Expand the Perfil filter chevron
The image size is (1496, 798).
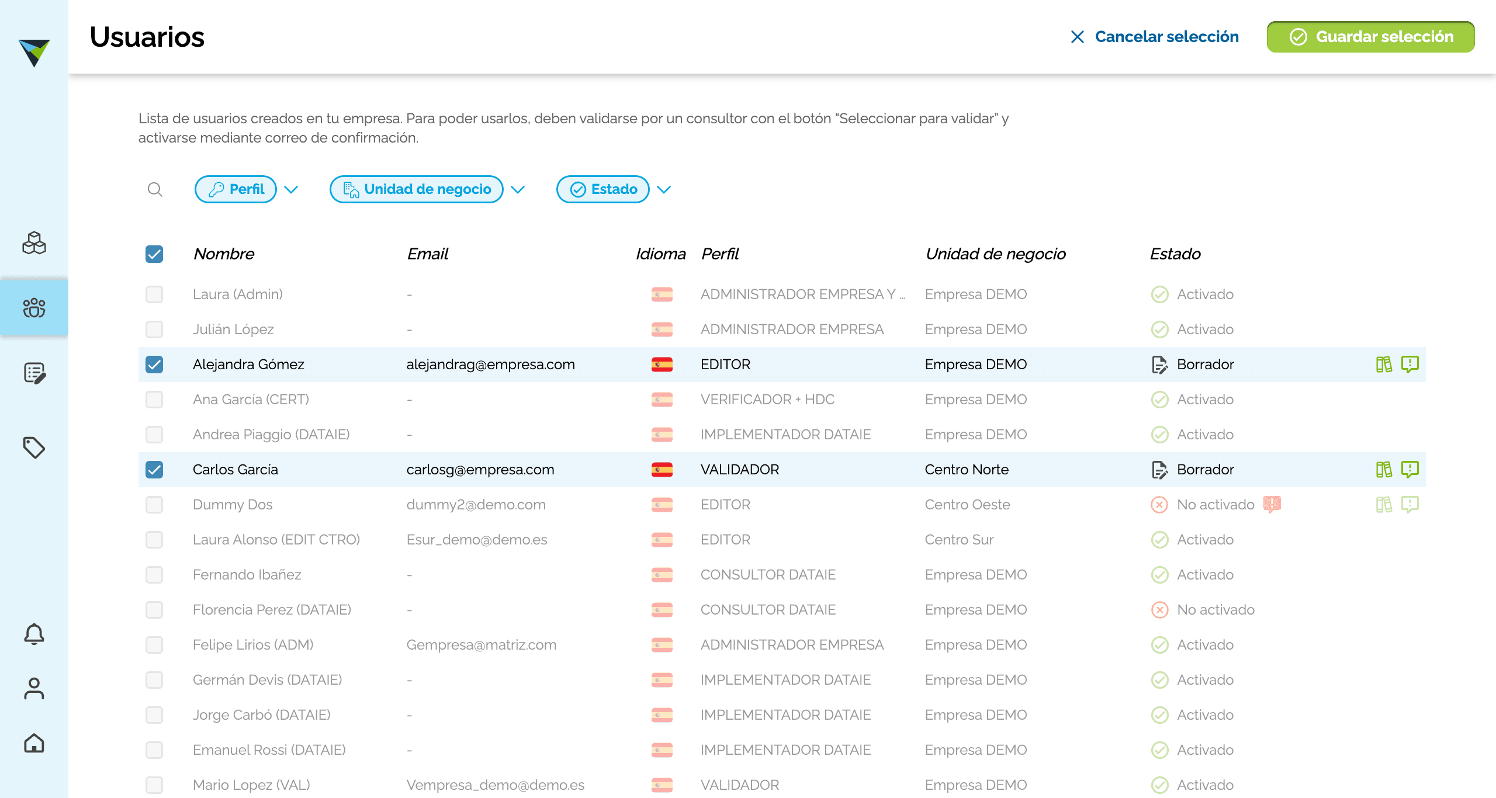coord(291,189)
